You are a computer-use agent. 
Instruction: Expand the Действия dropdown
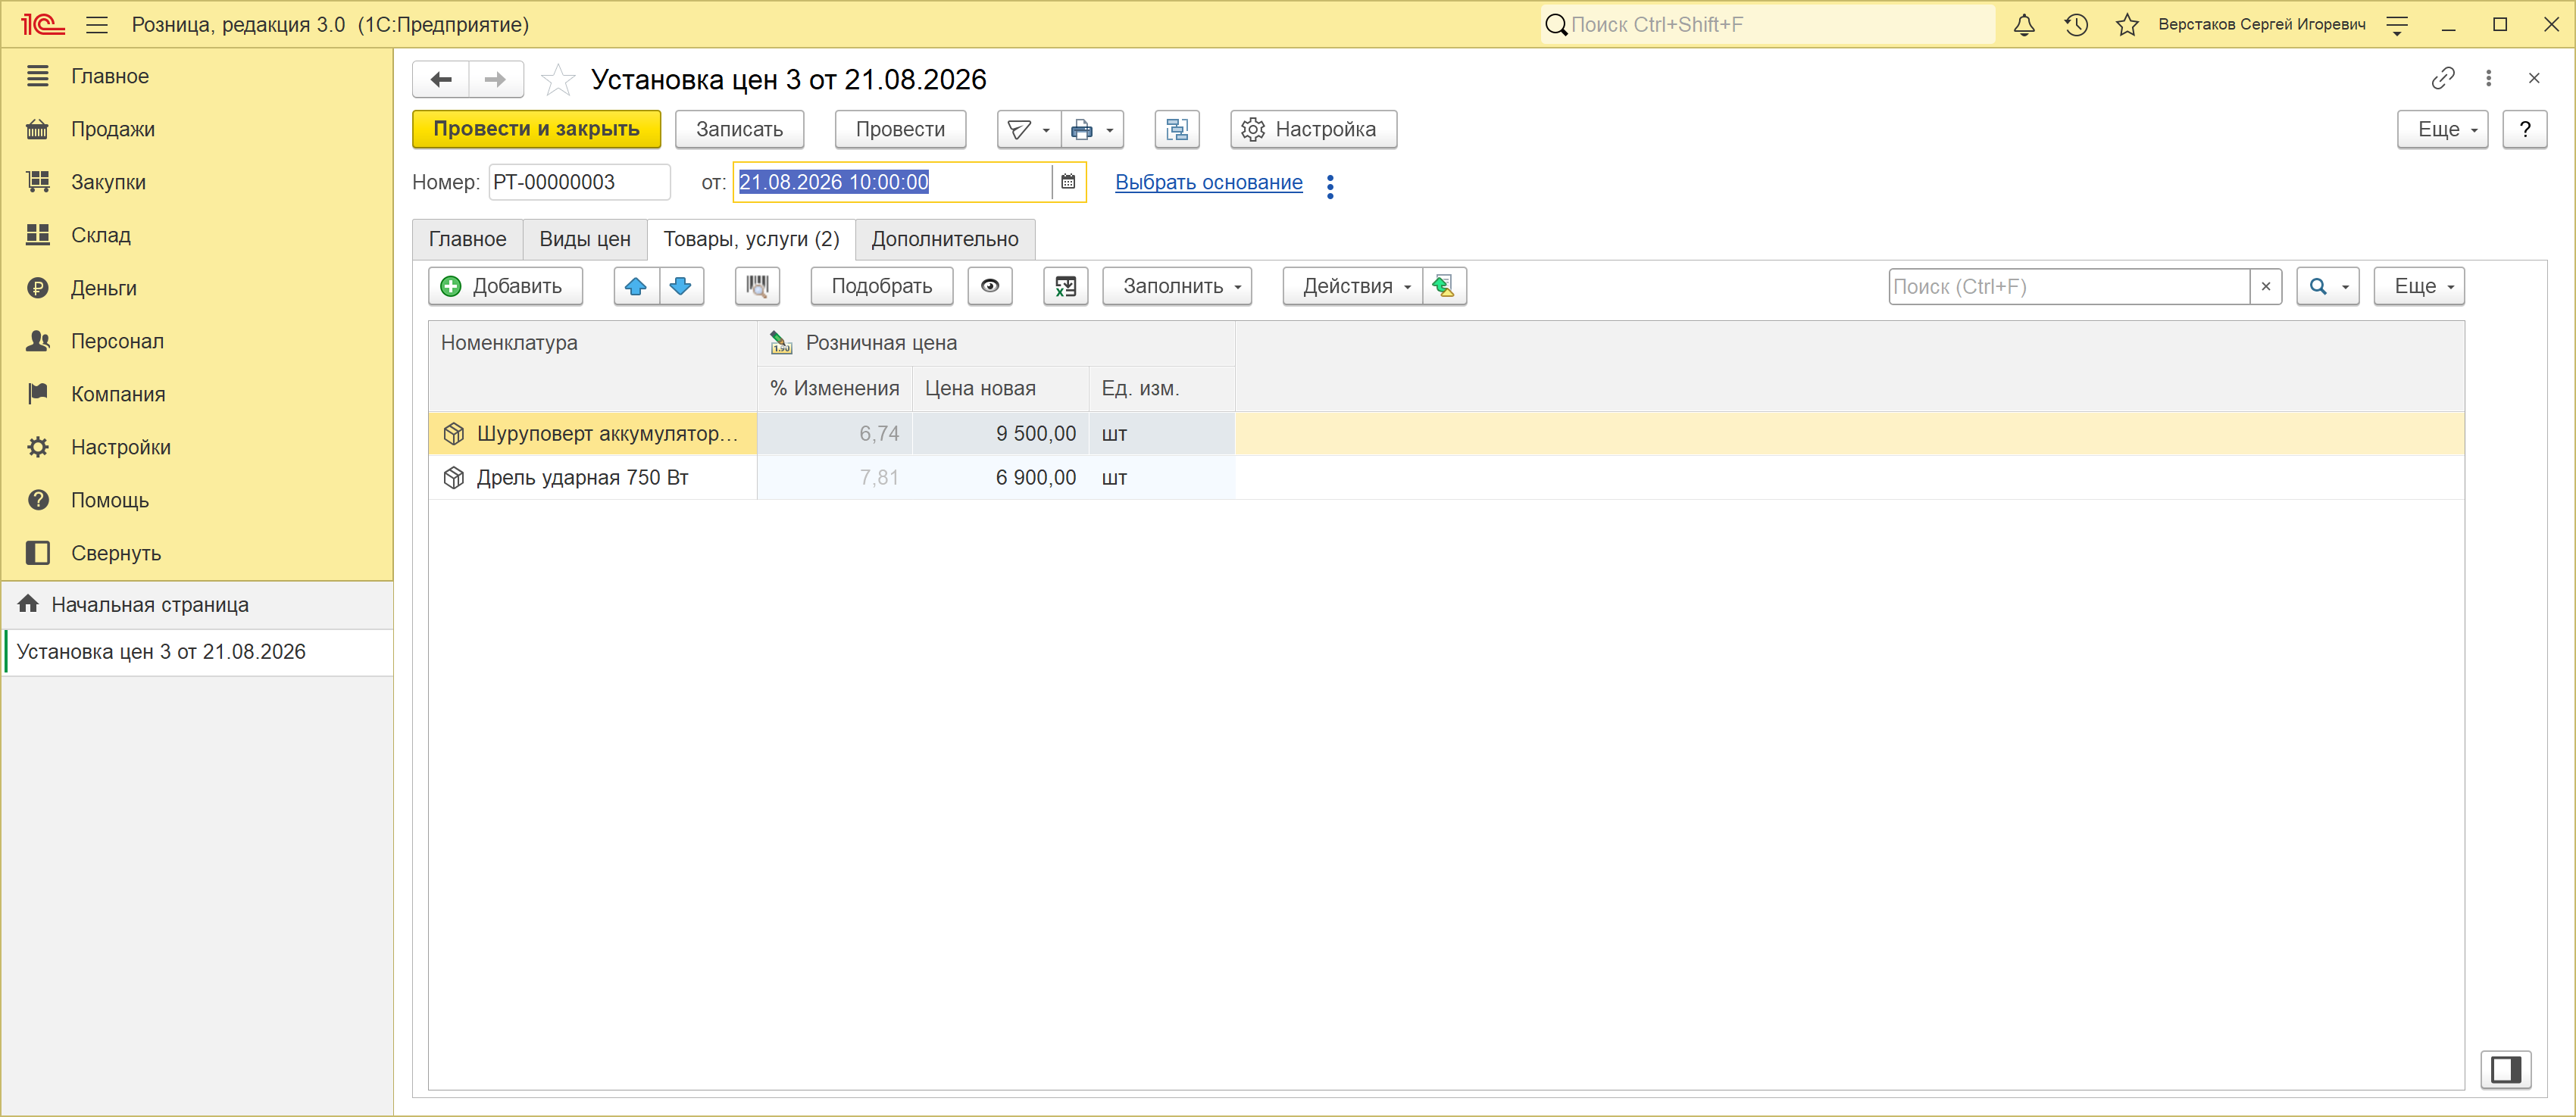click(1353, 287)
